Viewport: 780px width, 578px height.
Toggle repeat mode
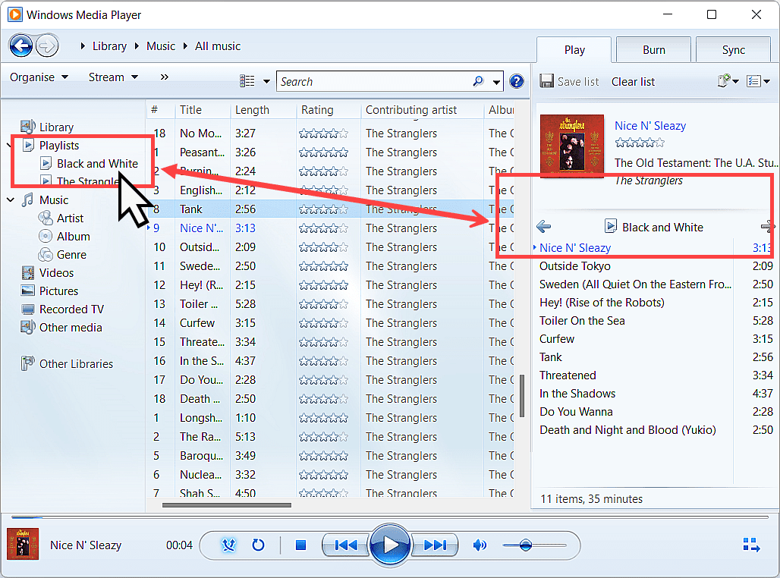click(x=259, y=545)
